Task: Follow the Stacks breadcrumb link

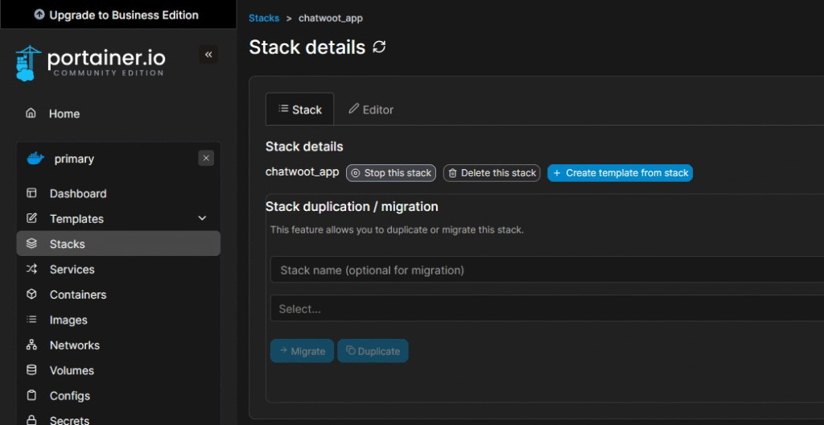Action: pos(264,18)
